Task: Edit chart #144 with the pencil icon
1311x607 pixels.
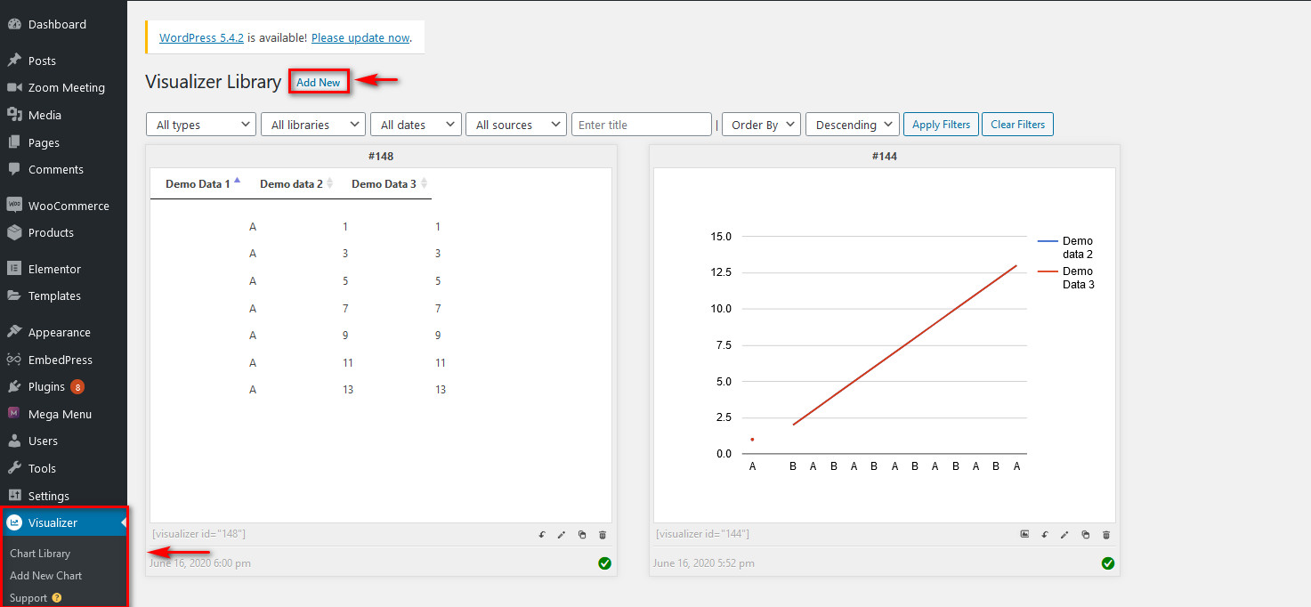Action: [x=1064, y=535]
